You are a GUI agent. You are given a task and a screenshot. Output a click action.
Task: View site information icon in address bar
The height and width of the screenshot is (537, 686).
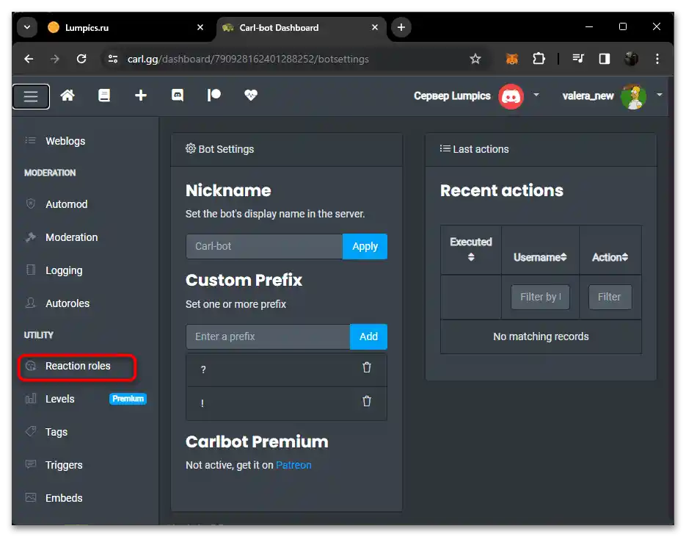click(x=113, y=59)
